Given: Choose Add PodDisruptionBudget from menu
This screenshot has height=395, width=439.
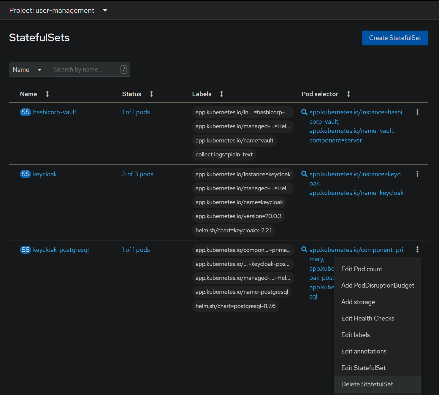Looking at the screenshot, I should [378, 285].
